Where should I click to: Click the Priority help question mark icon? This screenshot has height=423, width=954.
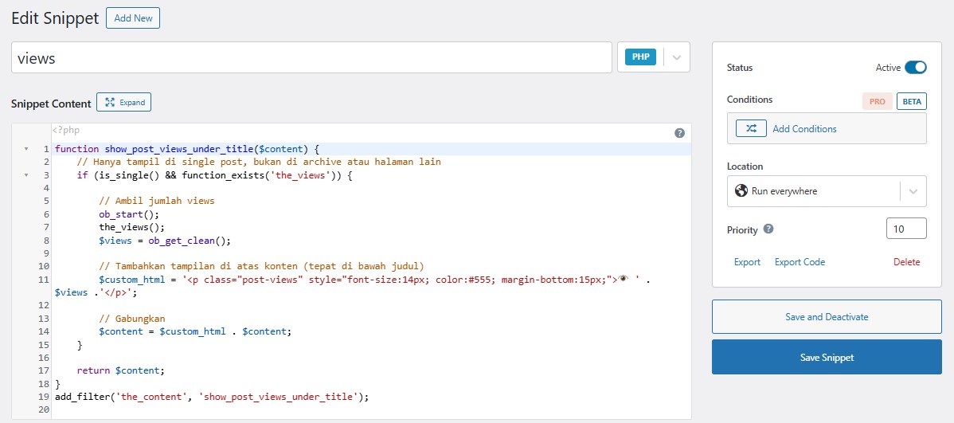click(x=768, y=229)
